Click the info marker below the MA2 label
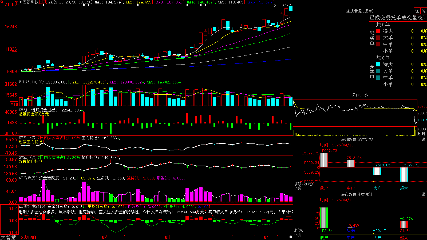This screenshot has width=427, height=240. point(138,5)
